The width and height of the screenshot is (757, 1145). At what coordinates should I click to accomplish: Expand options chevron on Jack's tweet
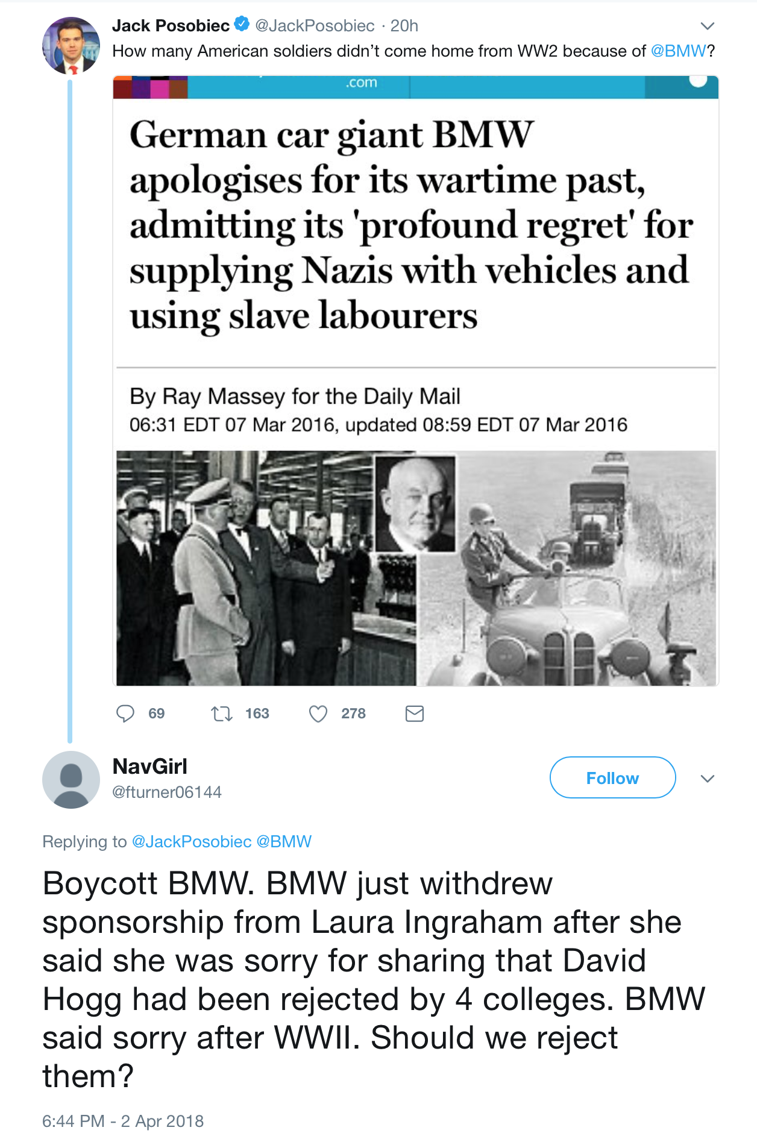pos(708,26)
